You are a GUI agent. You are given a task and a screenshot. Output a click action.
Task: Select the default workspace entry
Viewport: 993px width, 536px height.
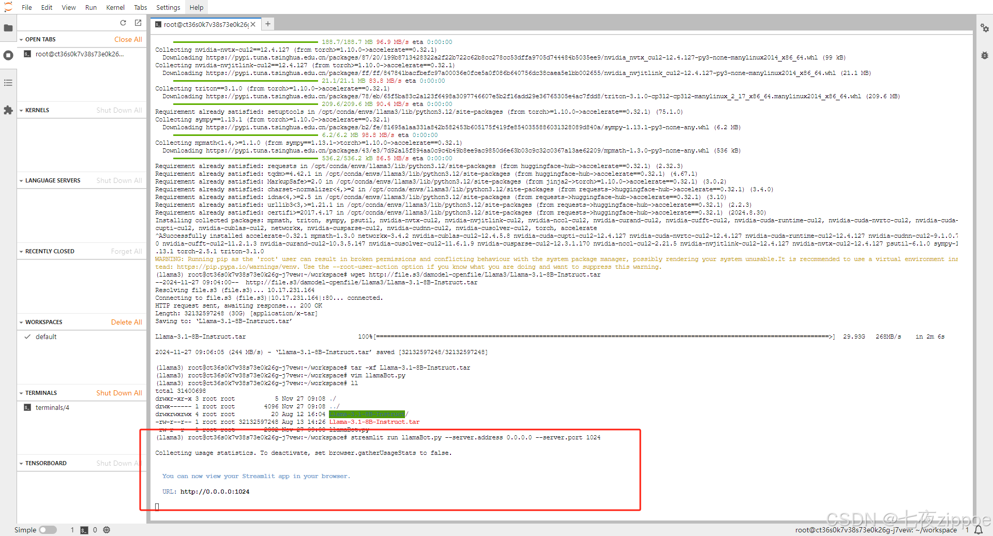click(82, 336)
